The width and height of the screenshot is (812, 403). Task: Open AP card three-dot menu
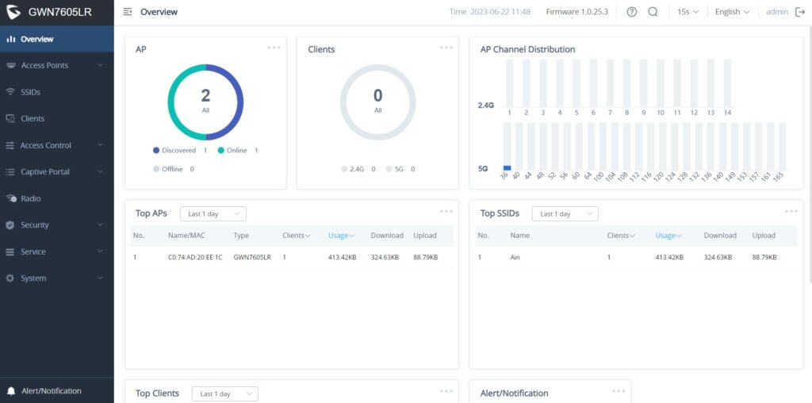click(274, 48)
